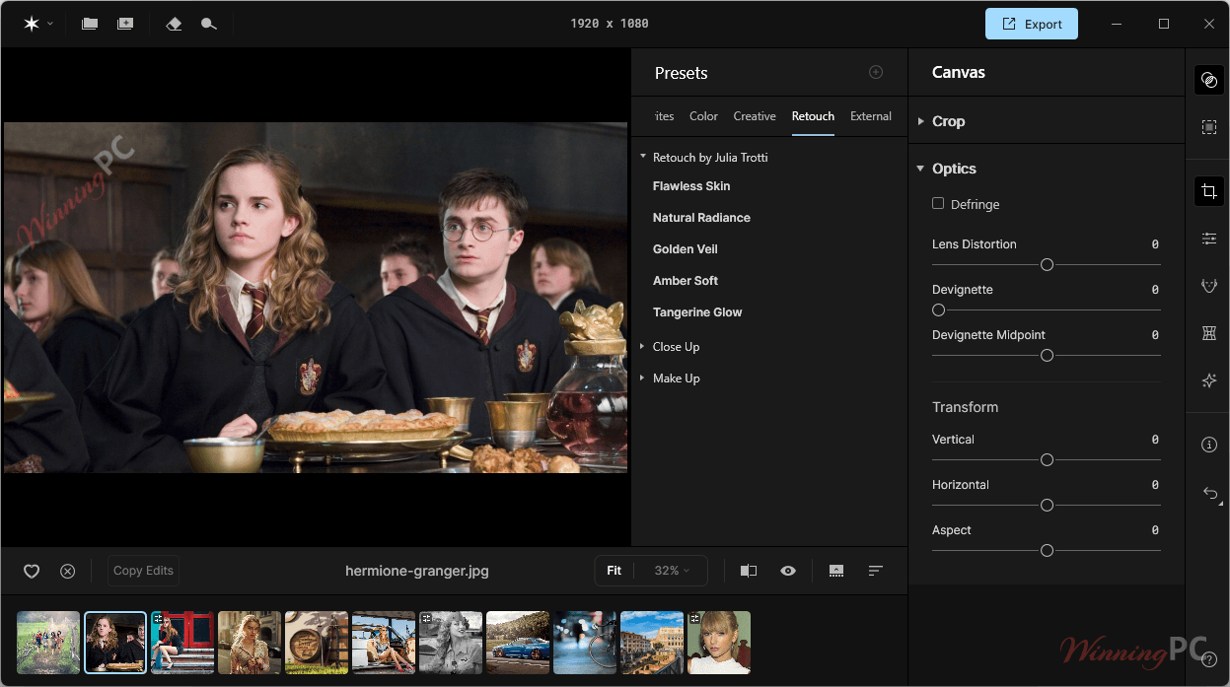Image resolution: width=1230 pixels, height=687 pixels.
Task: Open the Essentials sliders icon in sidebar
Action: tap(1209, 239)
